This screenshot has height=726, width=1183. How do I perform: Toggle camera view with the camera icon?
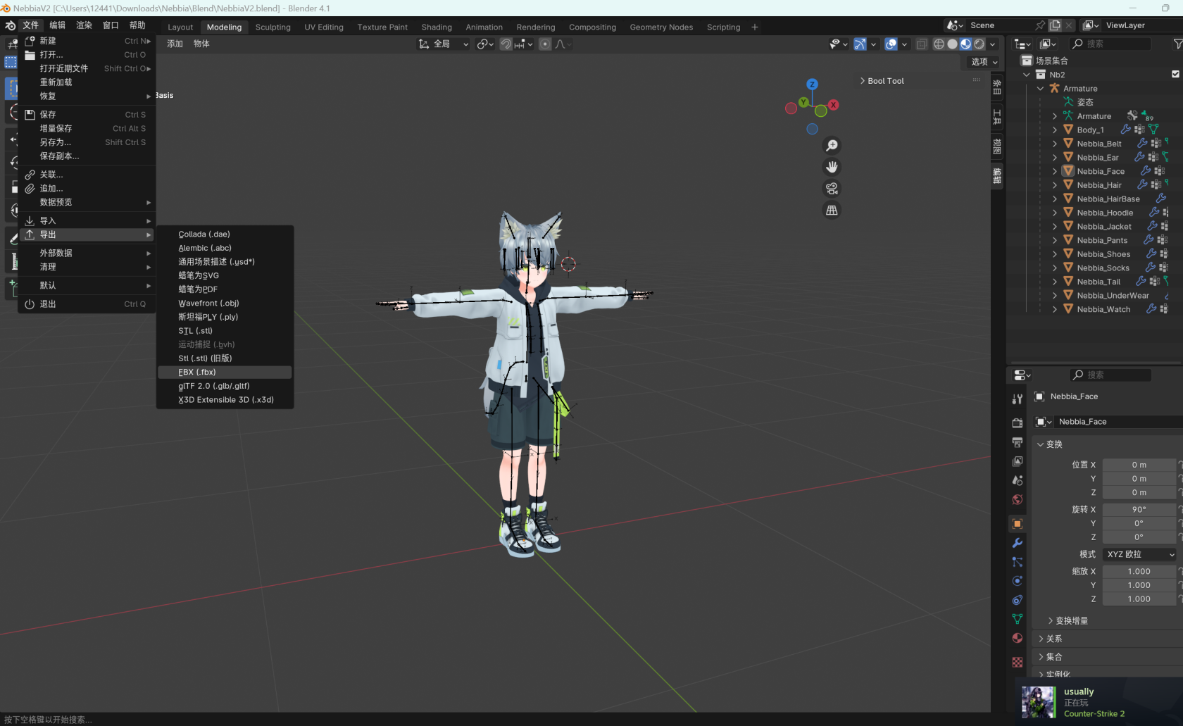(832, 189)
